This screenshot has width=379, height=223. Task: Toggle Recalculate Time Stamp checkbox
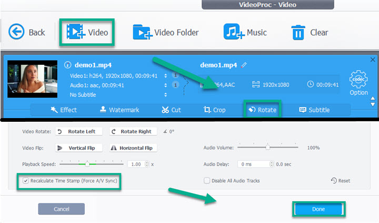[26, 181]
